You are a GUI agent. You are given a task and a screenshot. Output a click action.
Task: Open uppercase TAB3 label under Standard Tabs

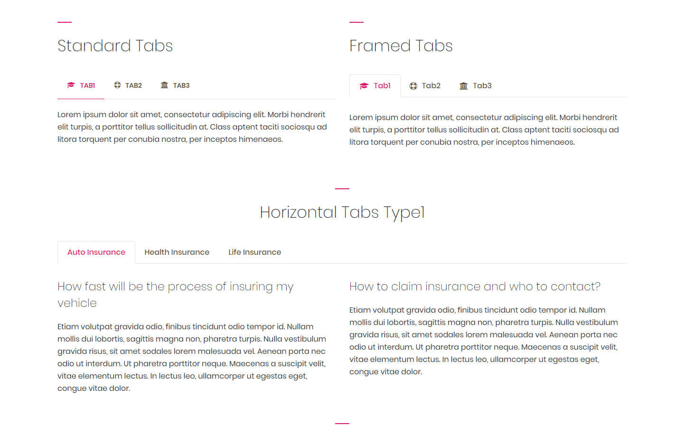coord(181,85)
